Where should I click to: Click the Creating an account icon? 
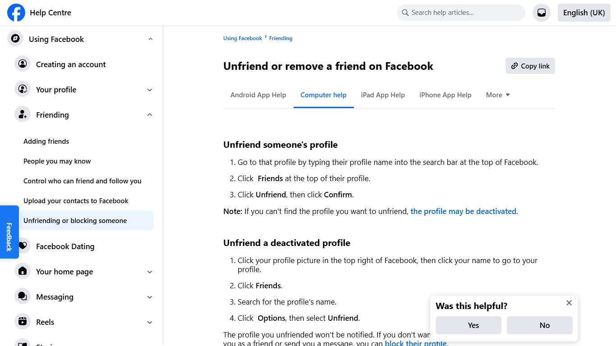coord(23,64)
